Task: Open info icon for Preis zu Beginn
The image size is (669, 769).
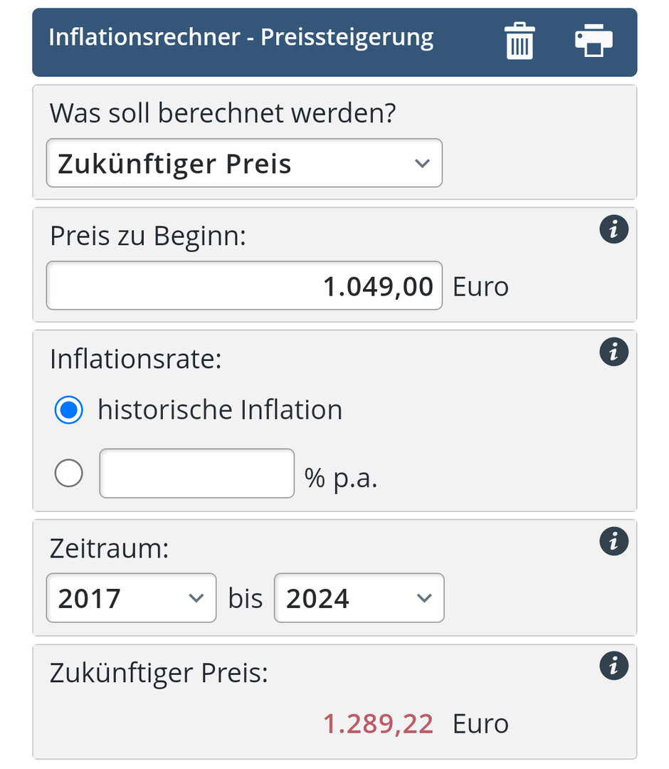Action: [x=613, y=230]
